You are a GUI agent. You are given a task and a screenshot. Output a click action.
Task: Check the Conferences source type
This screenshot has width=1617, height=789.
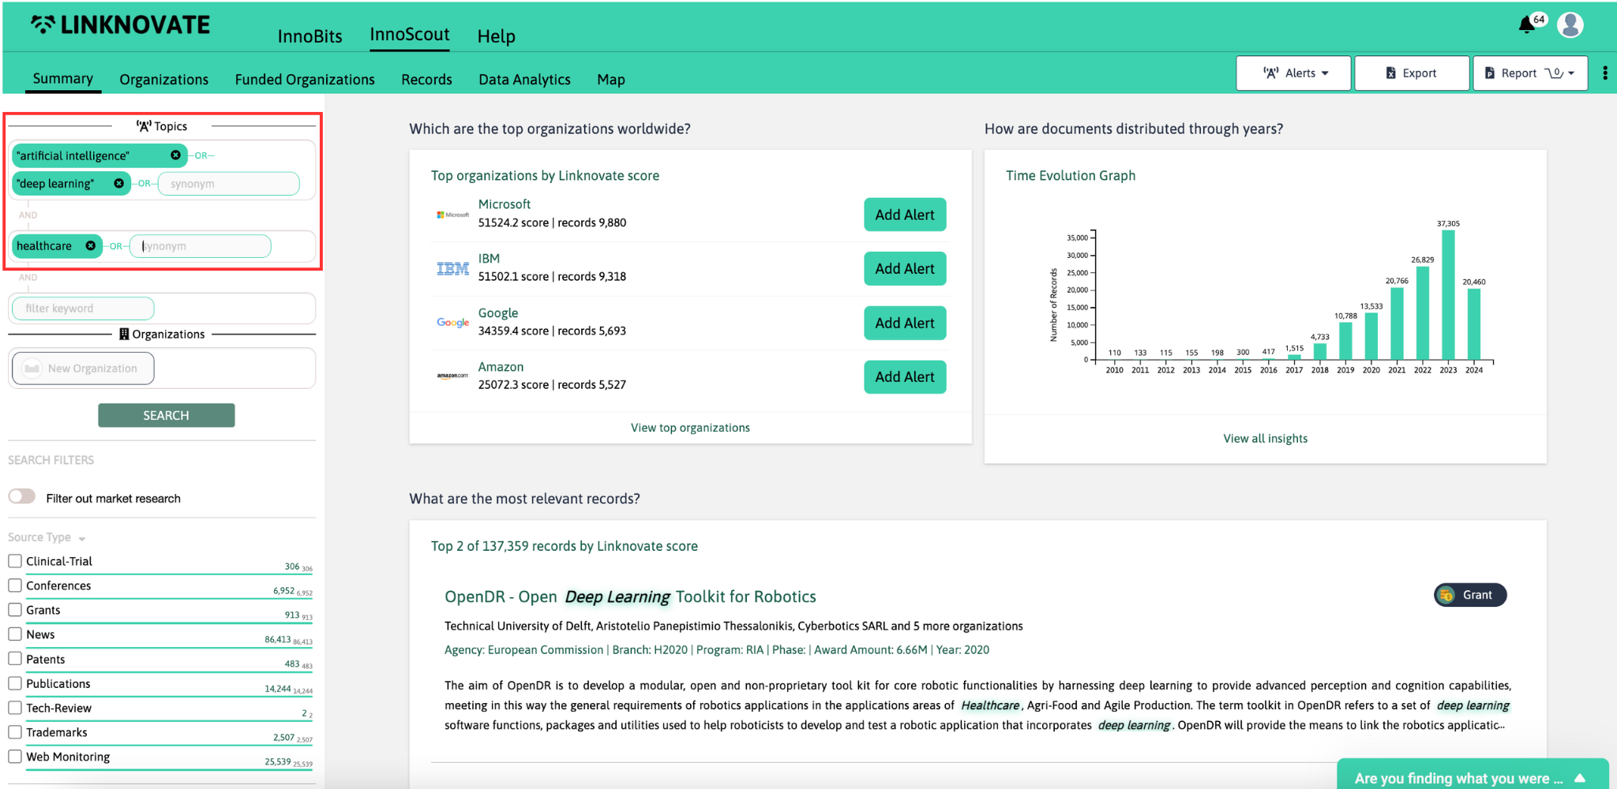pos(15,585)
